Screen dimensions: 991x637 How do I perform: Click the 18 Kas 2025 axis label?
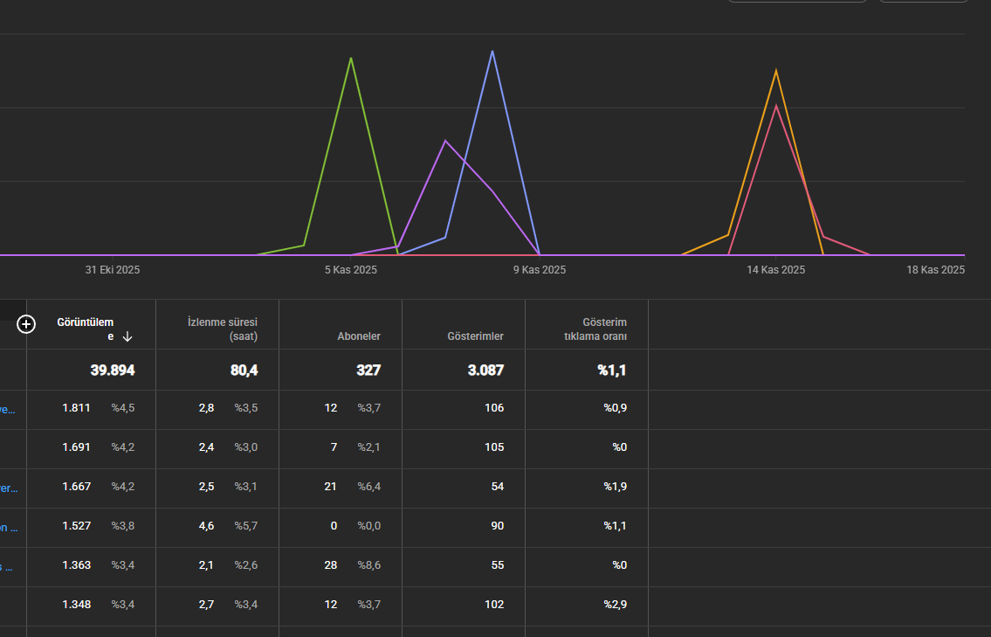[x=935, y=270]
